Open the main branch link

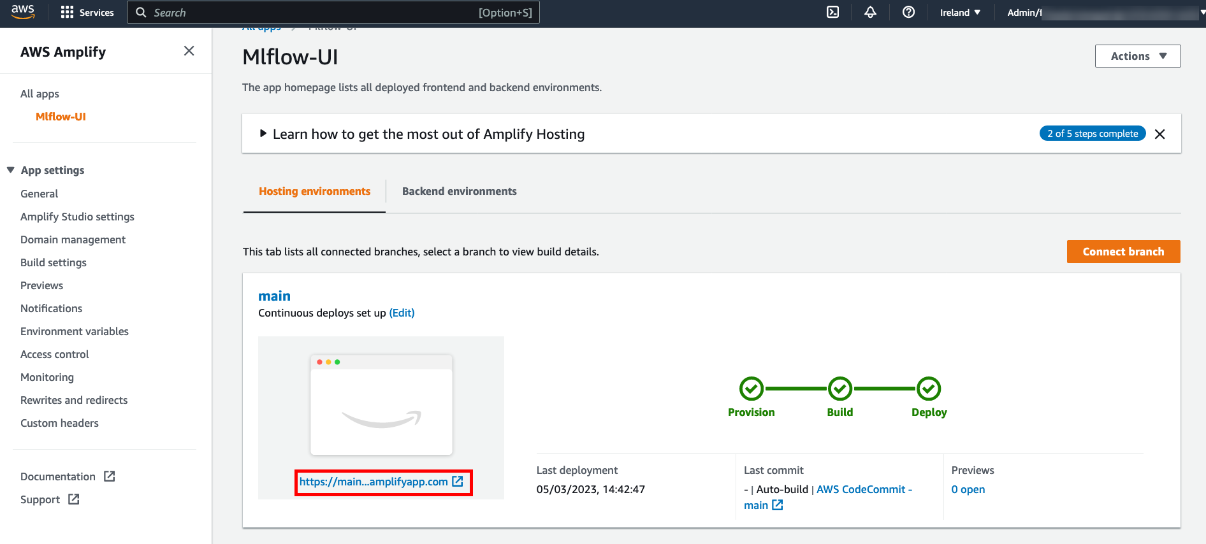274,296
